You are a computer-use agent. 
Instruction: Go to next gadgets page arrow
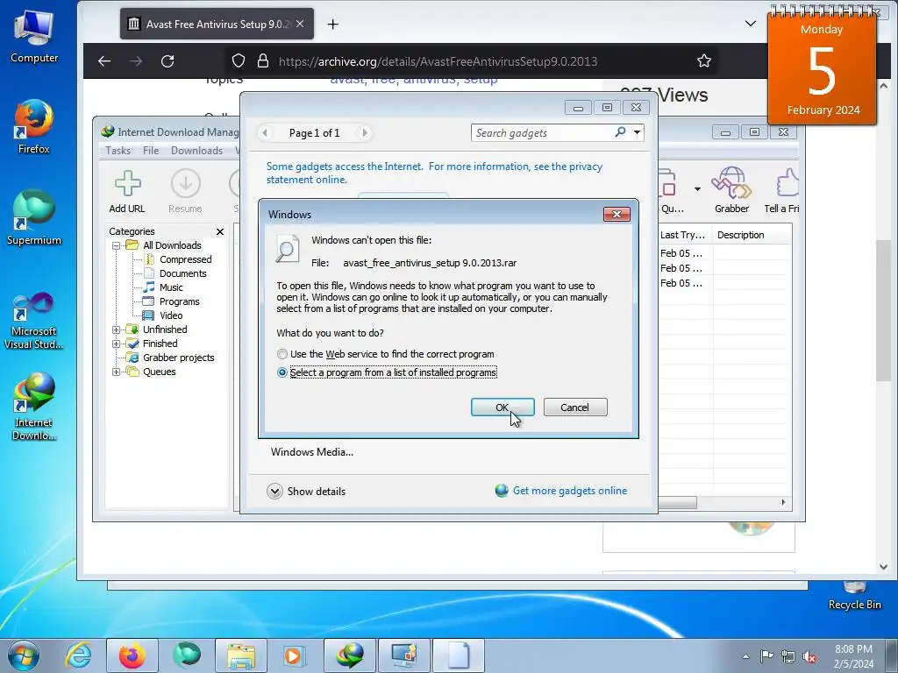[x=364, y=133]
